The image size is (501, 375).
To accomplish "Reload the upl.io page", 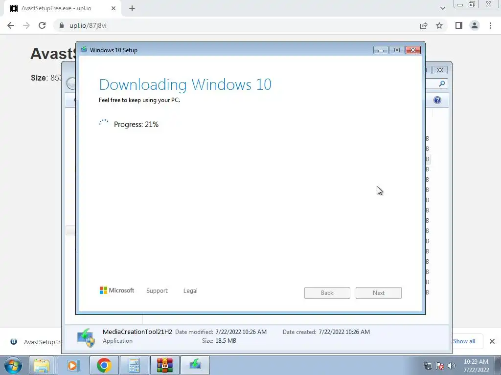I will pyautogui.click(x=42, y=25).
